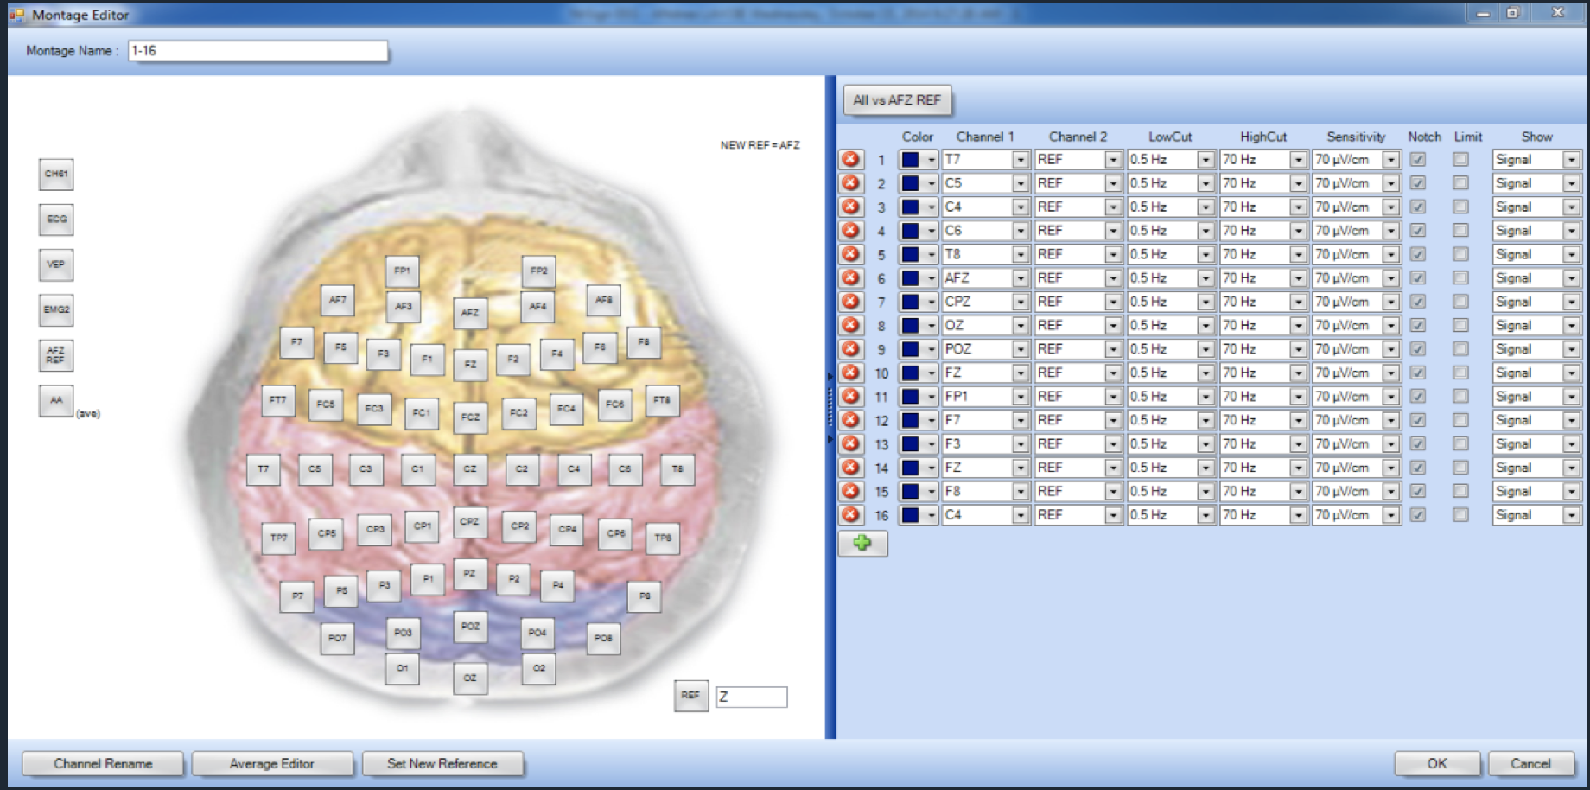Open Channel 2 REF dropdown on row 3
This screenshot has height=790, width=1590.
tap(1113, 207)
